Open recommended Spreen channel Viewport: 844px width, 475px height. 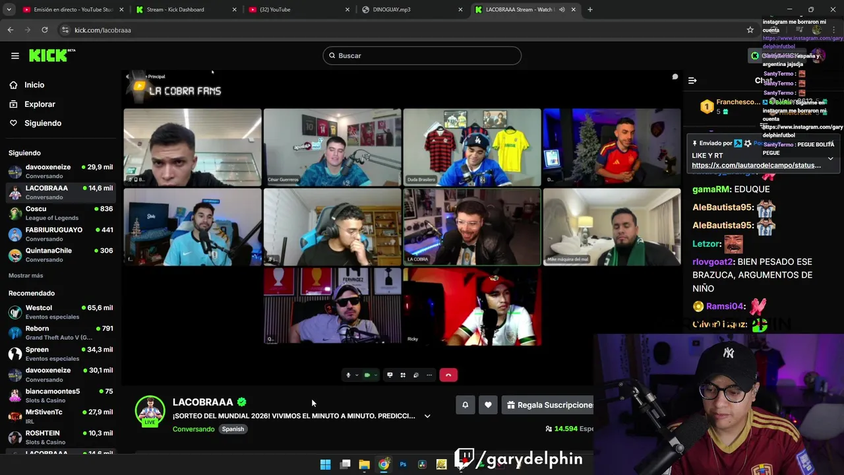click(x=61, y=354)
